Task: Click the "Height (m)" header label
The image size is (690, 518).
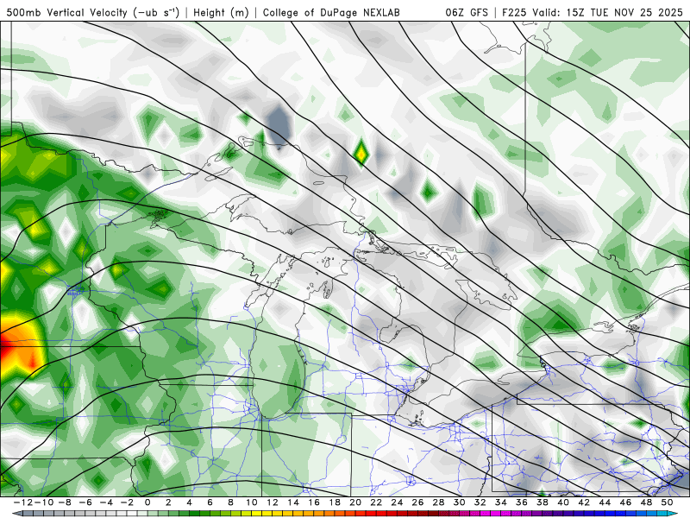Action: pyautogui.click(x=222, y=13)
